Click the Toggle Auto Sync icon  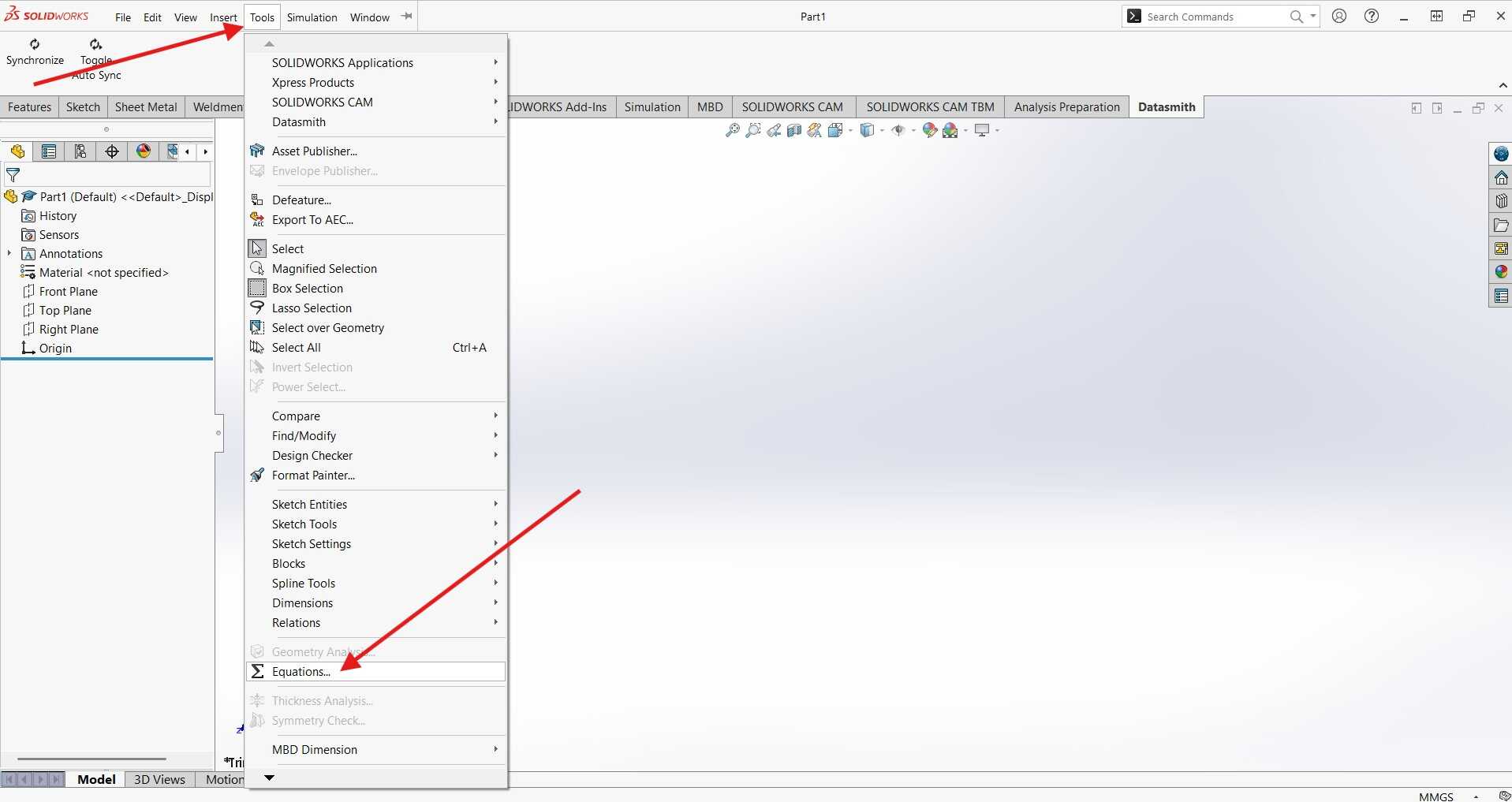click(x=95, y=45)
